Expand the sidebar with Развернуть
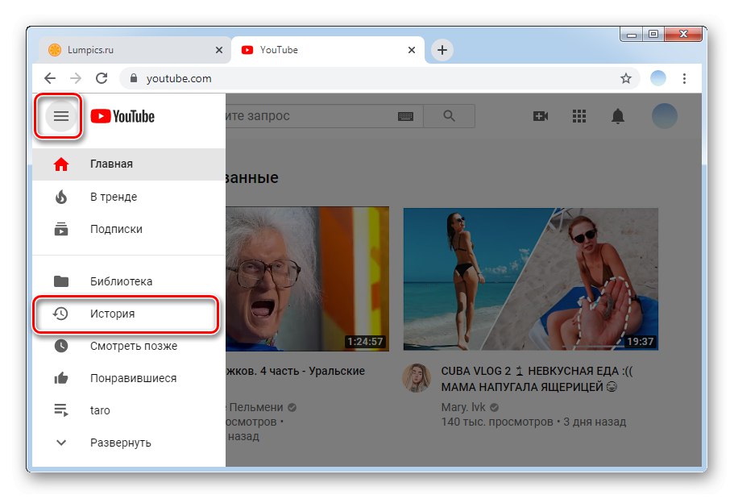This screenshot has height=499, width=734. click(60, 442)
